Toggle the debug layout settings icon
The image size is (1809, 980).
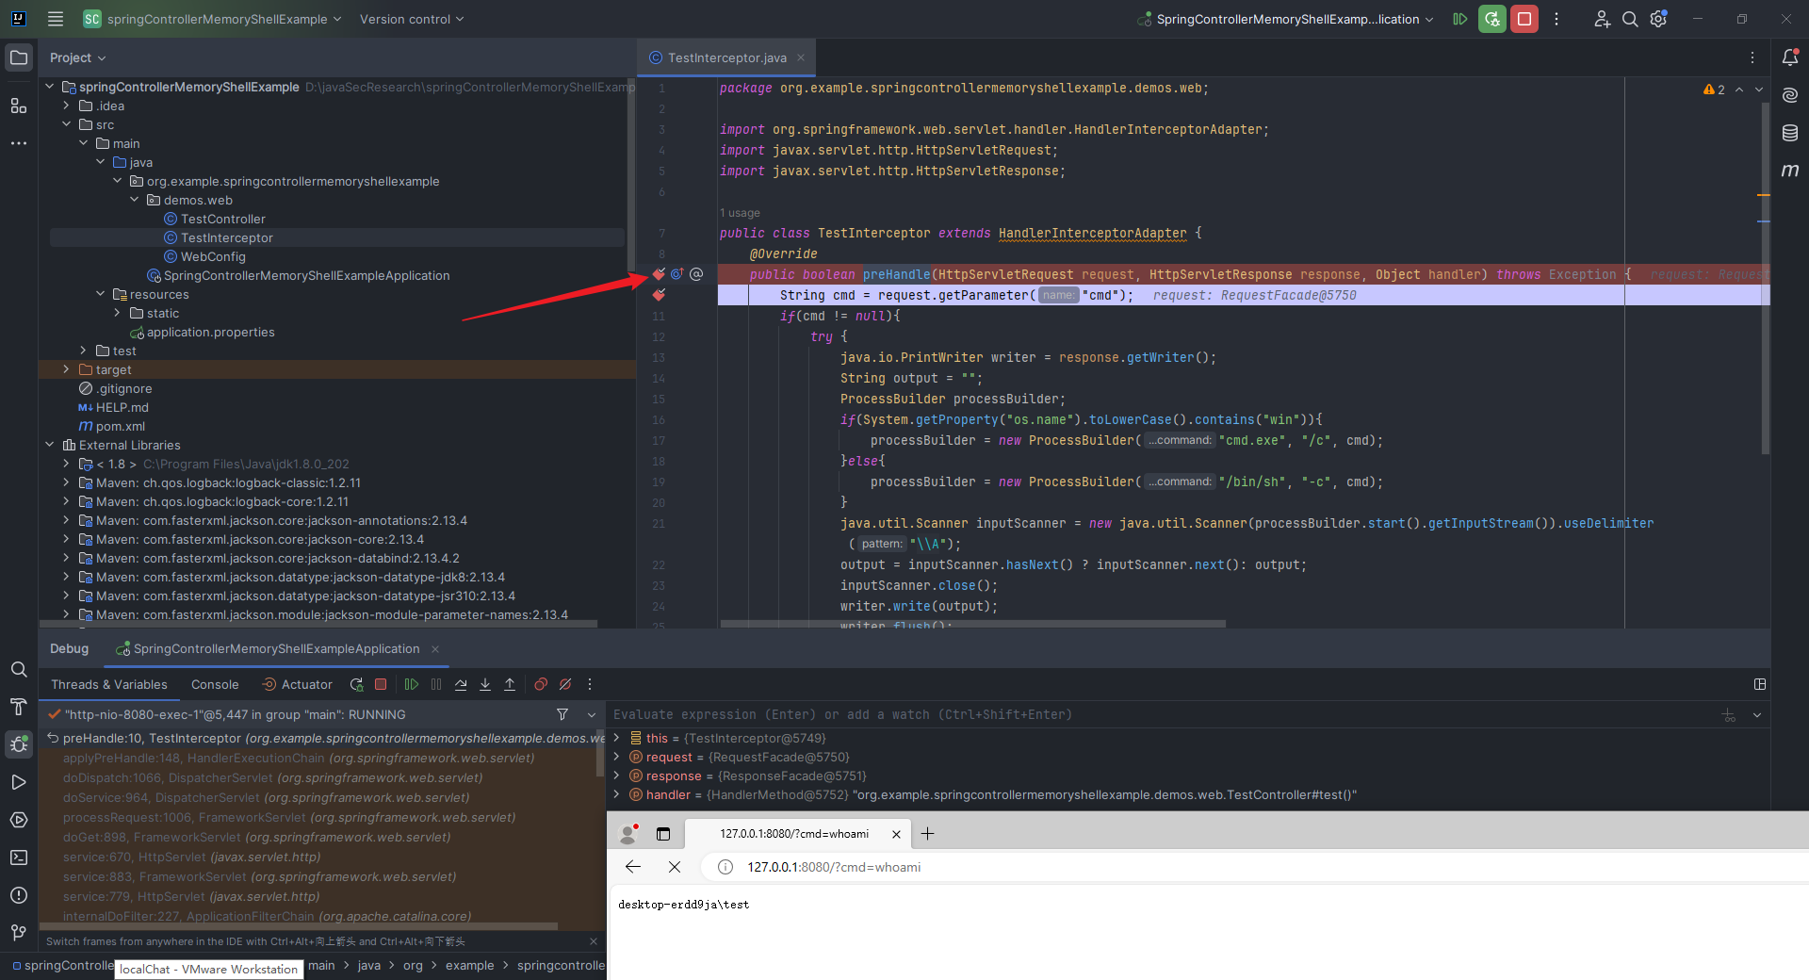coord(1760,684)
